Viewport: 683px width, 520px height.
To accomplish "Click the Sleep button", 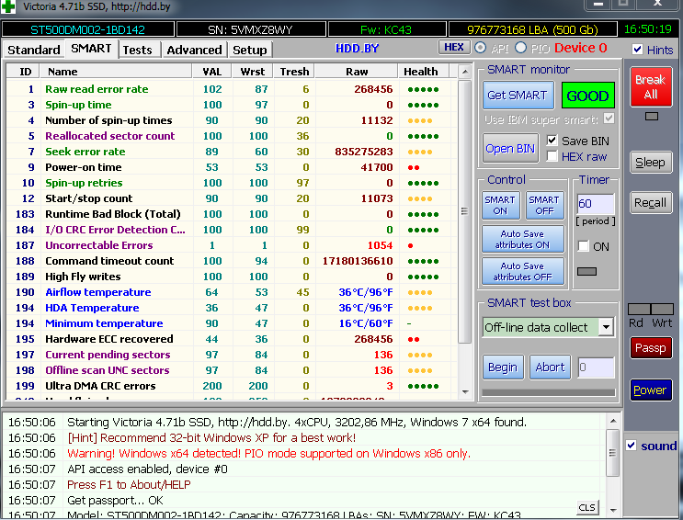I will tap(650, 163).
